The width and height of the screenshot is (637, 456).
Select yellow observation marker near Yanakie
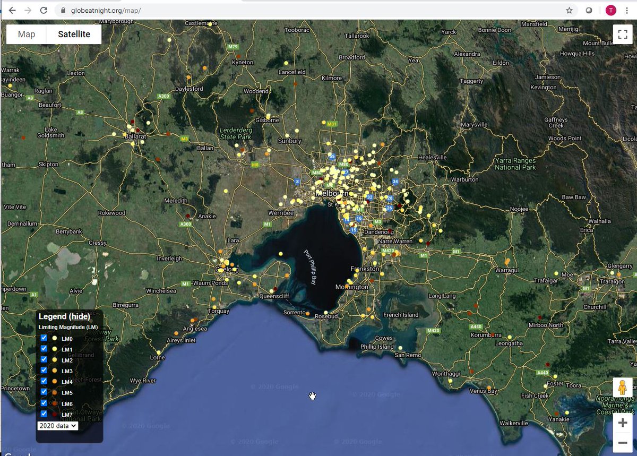coord(567,412)
